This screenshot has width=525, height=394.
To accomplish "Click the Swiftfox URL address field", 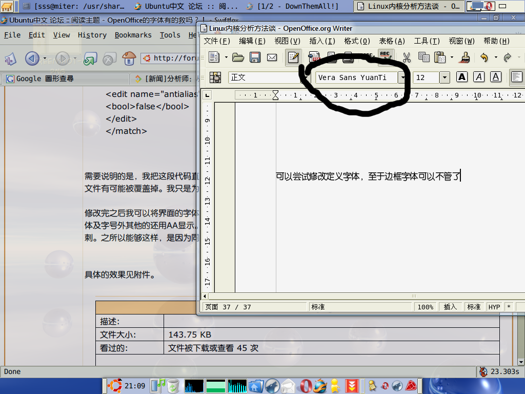I will [x=169, y=58].
